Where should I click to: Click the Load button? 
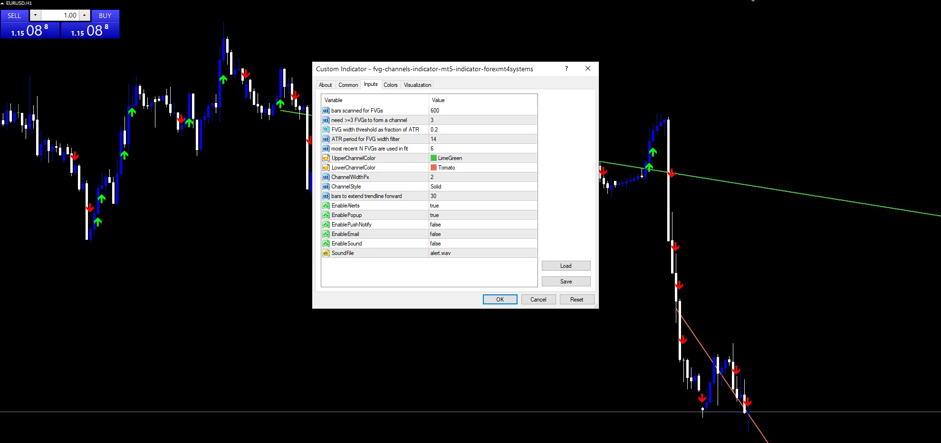pyautogui.click(x=566, y=266)
